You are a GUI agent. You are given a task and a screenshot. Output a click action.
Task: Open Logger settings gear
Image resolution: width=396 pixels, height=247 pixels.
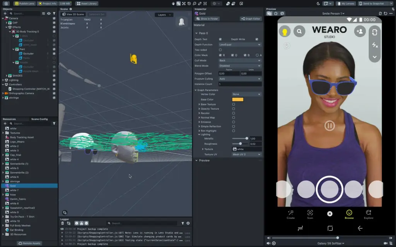point(188,223)
